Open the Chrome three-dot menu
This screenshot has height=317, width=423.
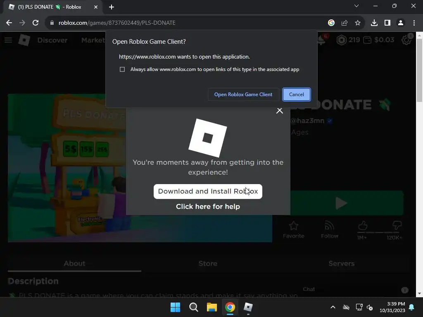[414, 23]
